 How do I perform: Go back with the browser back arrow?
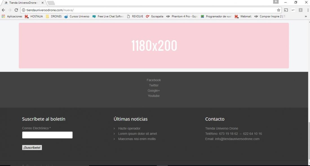tap(3, 10)
